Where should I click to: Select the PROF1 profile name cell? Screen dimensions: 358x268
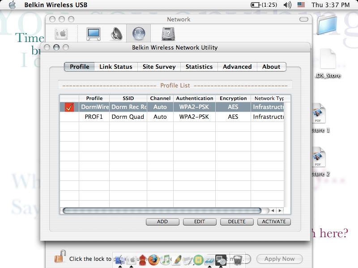coord(94,117)
